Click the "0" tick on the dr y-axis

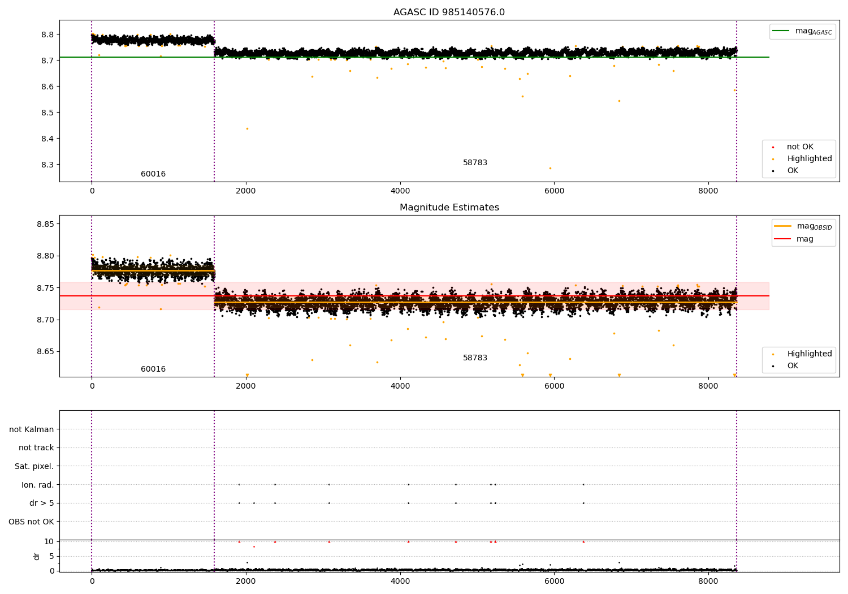tap(52, 571)
